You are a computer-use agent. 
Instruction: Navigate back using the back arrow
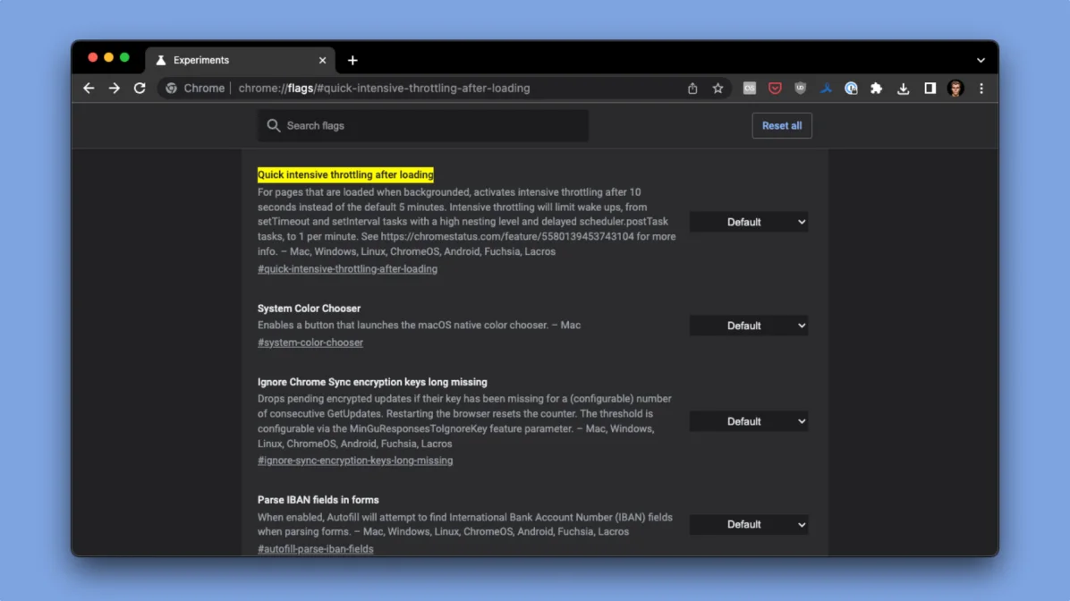(x=88, y=88)
